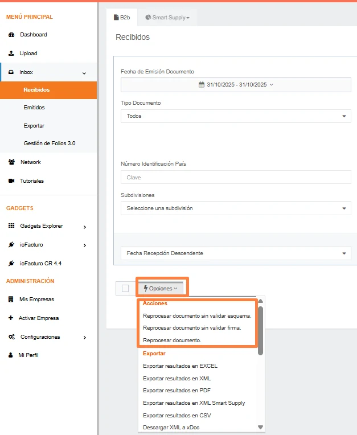Click the Inbox tray icon
This screenshot has width=357, height=435.
tap(11, 72)
